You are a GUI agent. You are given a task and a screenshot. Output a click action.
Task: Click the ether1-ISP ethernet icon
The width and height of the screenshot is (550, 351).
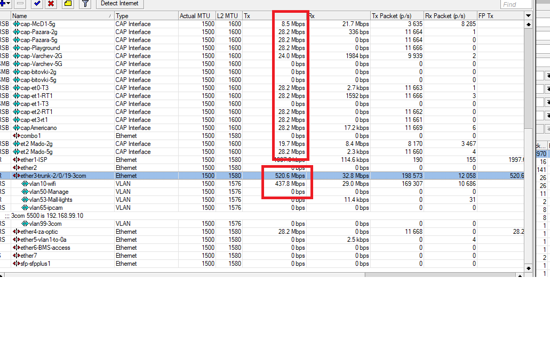pos(16,160)
